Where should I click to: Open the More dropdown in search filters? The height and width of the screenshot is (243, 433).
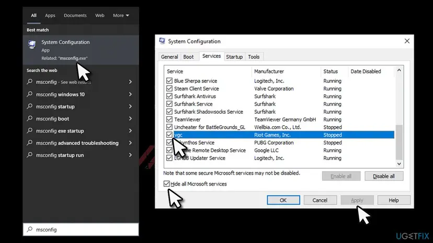(121, 16)
